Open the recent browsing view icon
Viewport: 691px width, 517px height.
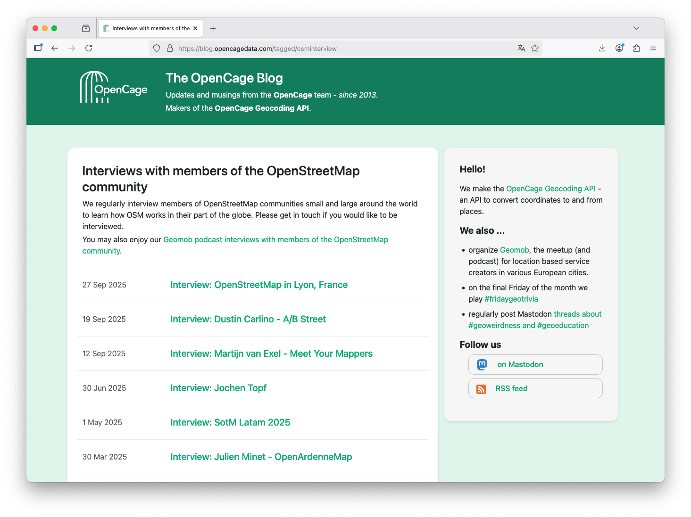coord(86,28)
